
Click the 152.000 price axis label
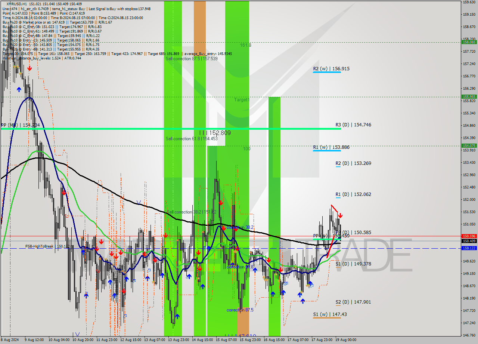coord(469,200)
